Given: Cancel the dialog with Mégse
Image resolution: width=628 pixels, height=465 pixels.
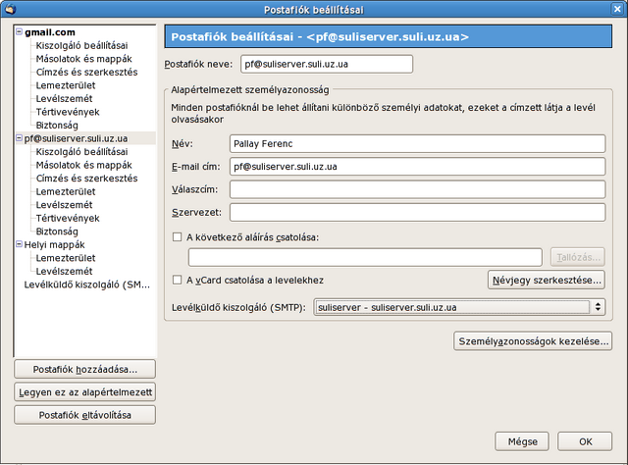Looking at the screenshot, I should (522, 440).
